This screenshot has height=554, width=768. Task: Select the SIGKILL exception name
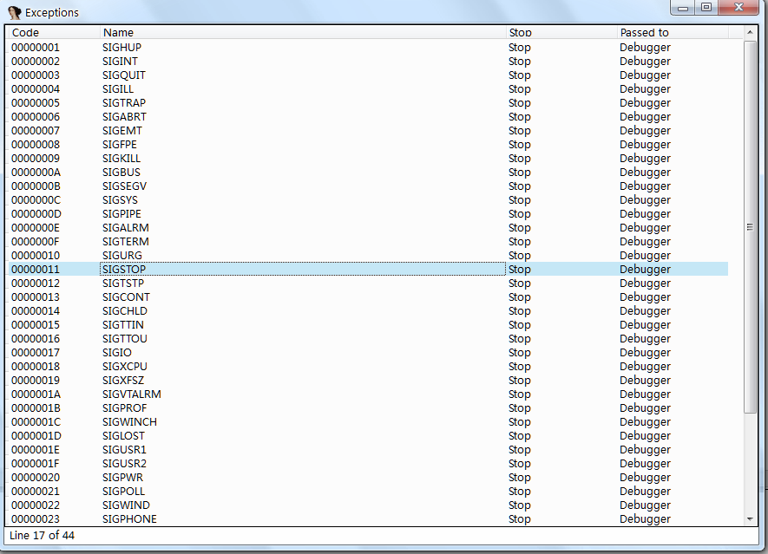click(x=121, y=158)
